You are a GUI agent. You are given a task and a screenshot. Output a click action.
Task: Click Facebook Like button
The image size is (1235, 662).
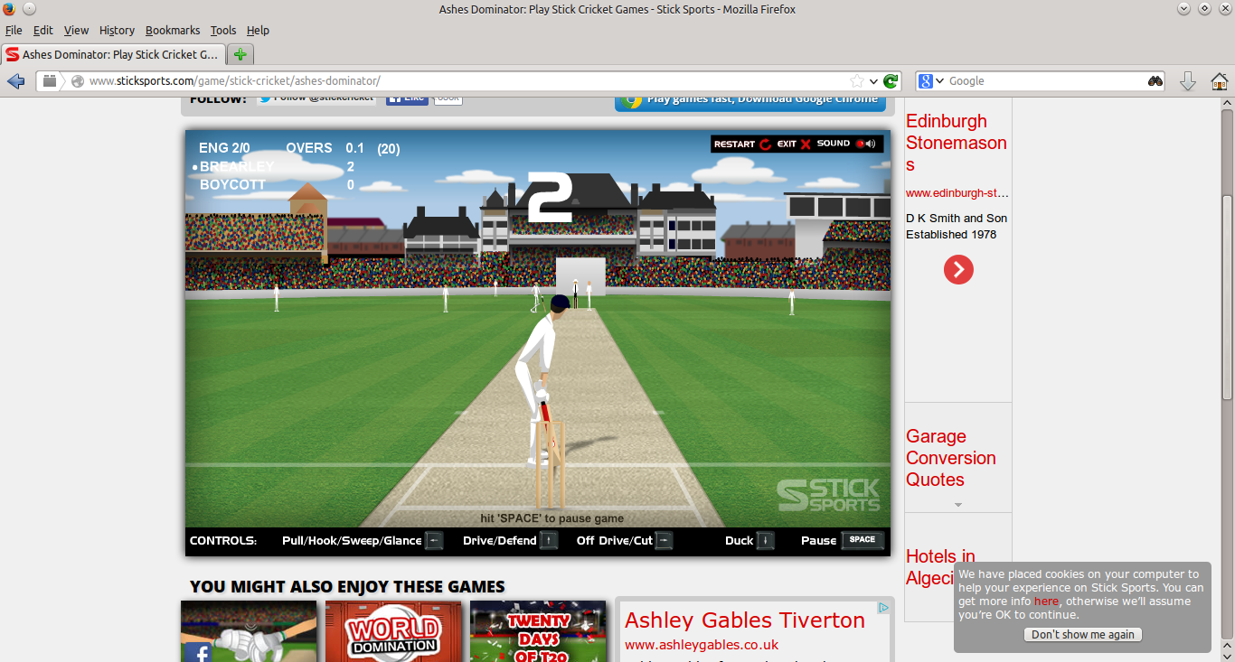(x=407, y=99)
